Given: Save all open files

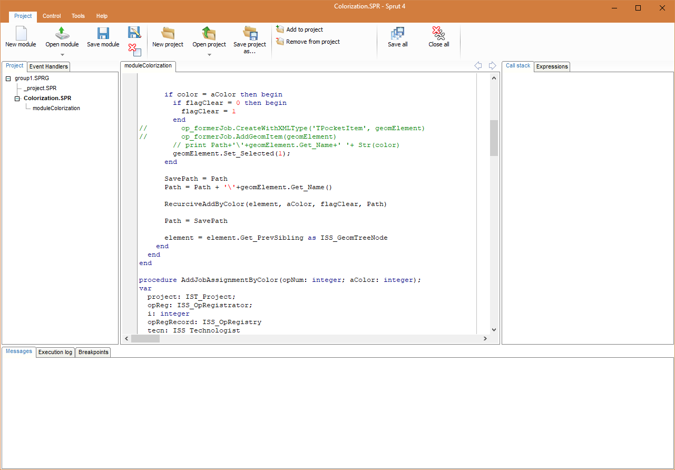Looking at the screenshot, I should click(x=397, y=37).
